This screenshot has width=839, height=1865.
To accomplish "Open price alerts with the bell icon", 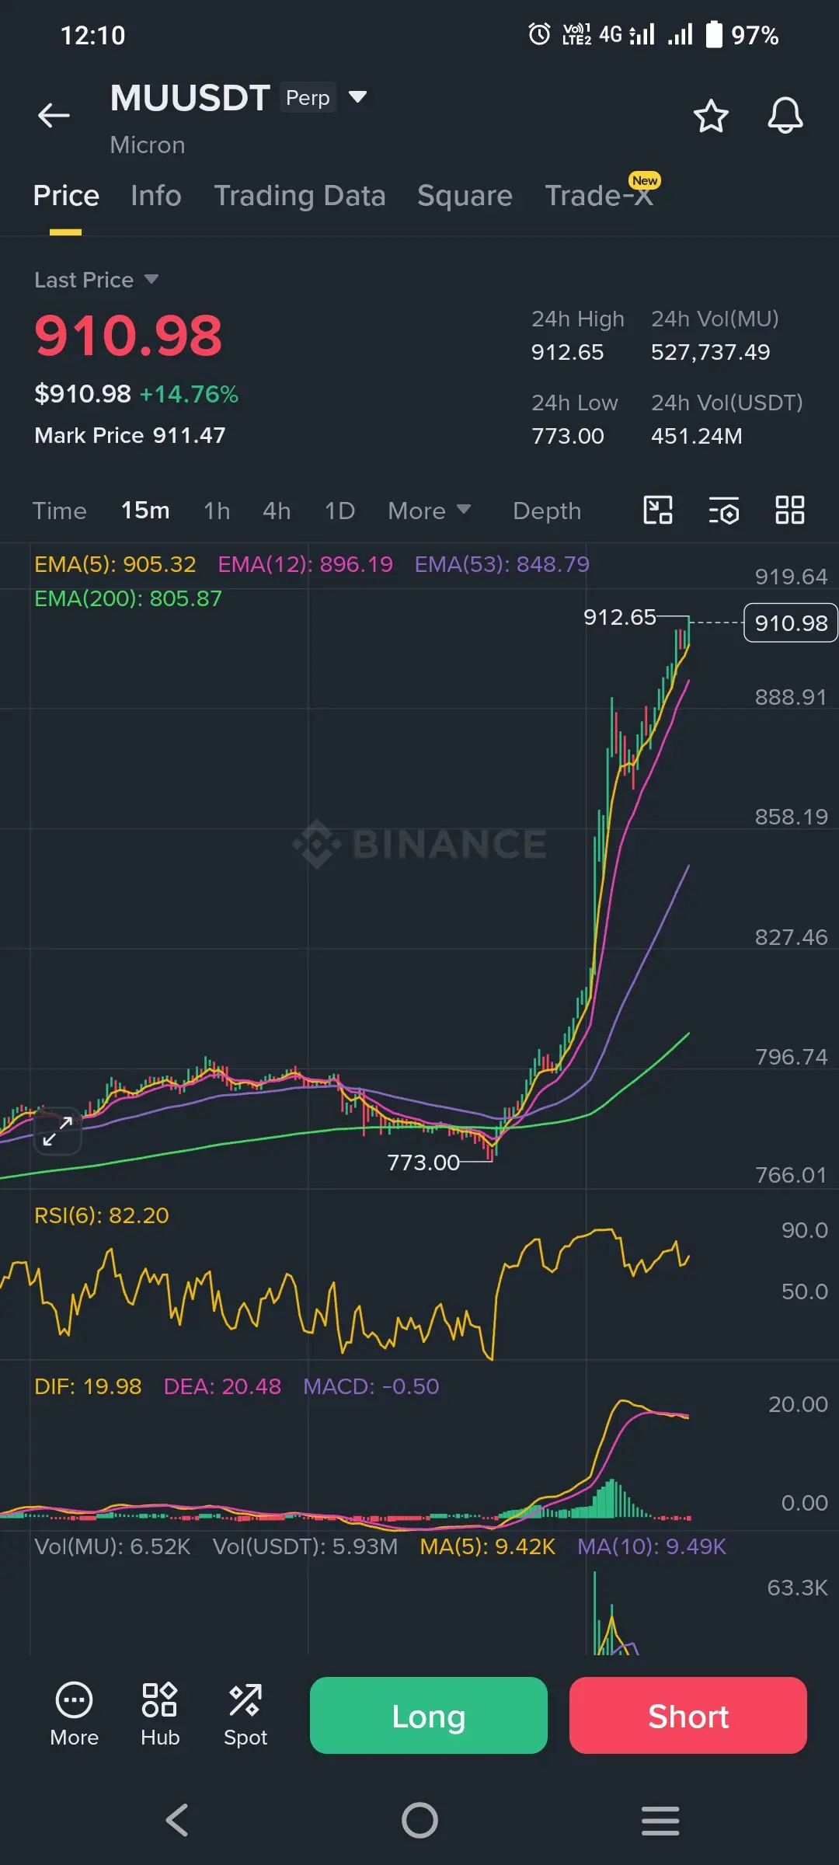I will click(x=785, y=116).
